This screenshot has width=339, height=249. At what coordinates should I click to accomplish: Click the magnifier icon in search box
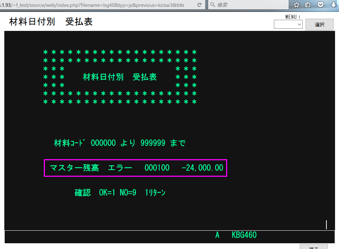point(212,5)
